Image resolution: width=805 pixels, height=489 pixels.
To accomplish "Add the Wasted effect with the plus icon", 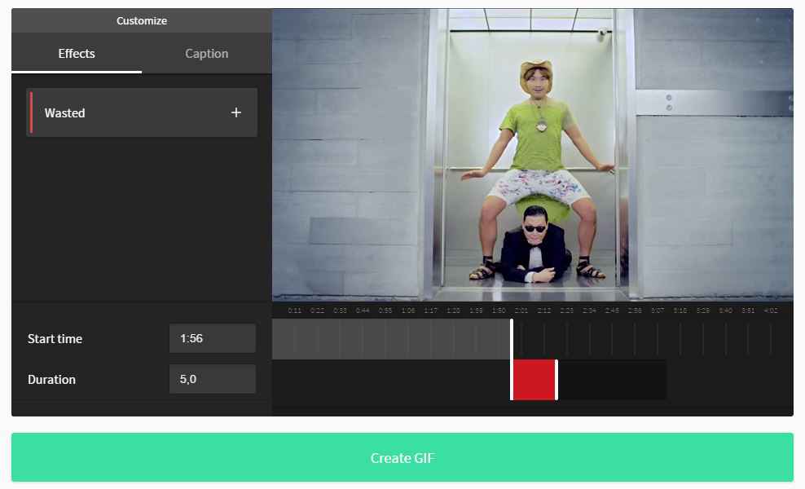I will 235,112.
